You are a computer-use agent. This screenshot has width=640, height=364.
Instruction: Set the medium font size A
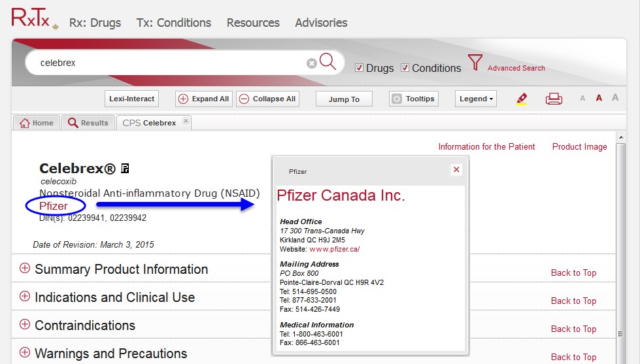(599, 98)
